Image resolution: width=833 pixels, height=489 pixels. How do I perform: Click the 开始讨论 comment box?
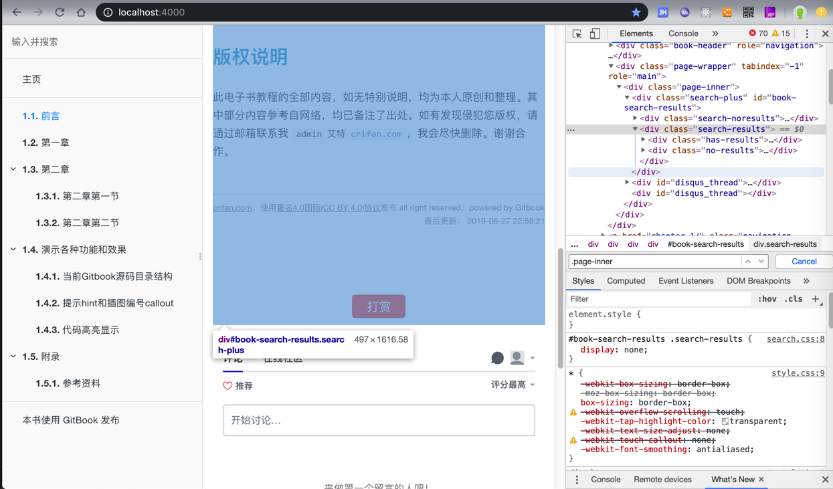(x=379, y=420)
